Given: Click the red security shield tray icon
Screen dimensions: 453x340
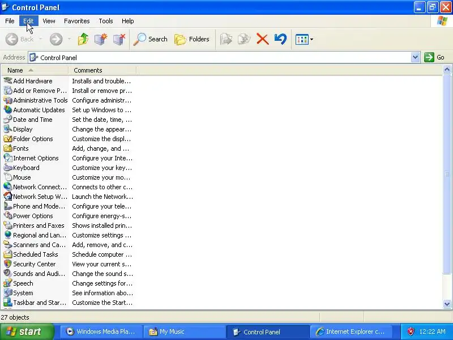Looking at the screenshot, I should [411, 331].
